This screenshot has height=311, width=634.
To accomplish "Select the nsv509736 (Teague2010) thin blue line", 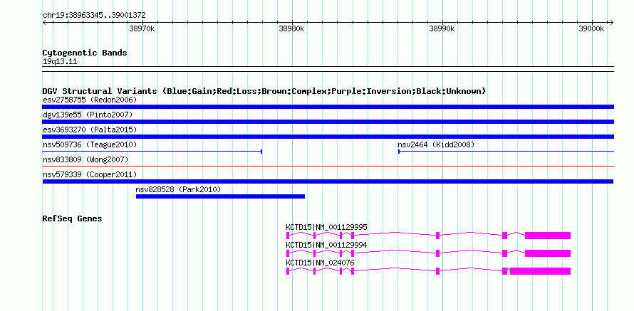I will (x=152, y=152).
